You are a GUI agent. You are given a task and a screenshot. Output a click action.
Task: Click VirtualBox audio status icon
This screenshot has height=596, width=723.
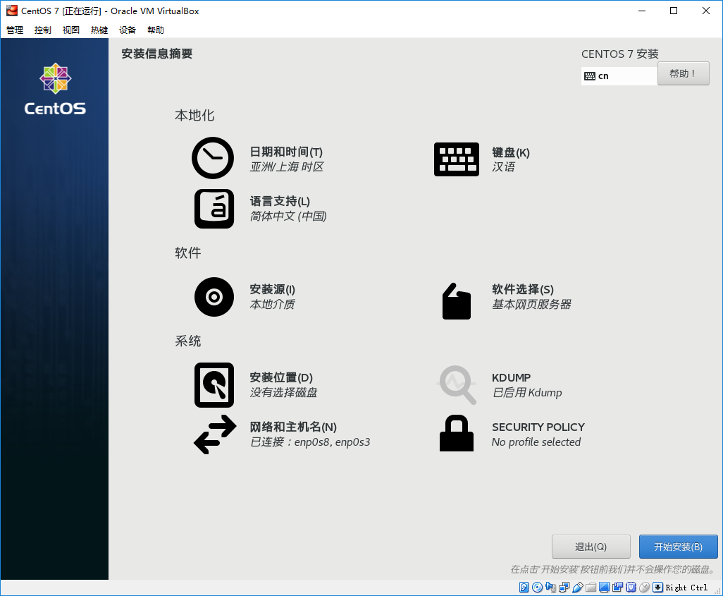click(550, 588)
